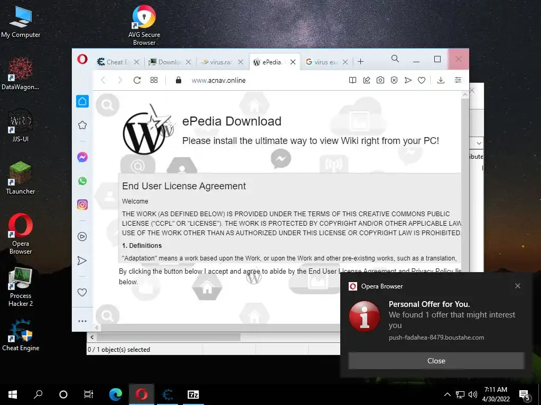The image size is (541, 405).
Task: Open reader mode book icon
Action: click(x=352, y=80)
